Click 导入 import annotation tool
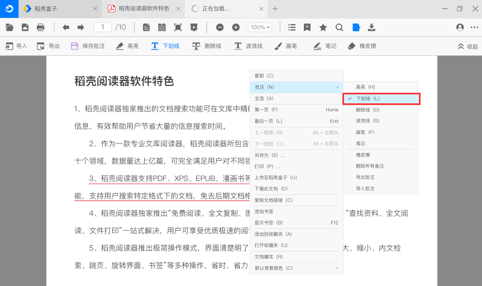Screen dimensions: 482x286 pyautogui.click(x=16, y=46)
